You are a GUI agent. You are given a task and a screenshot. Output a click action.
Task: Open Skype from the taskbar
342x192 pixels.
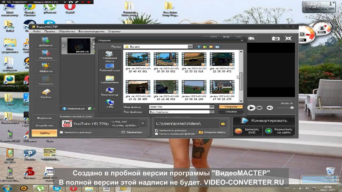pos(57,188)
